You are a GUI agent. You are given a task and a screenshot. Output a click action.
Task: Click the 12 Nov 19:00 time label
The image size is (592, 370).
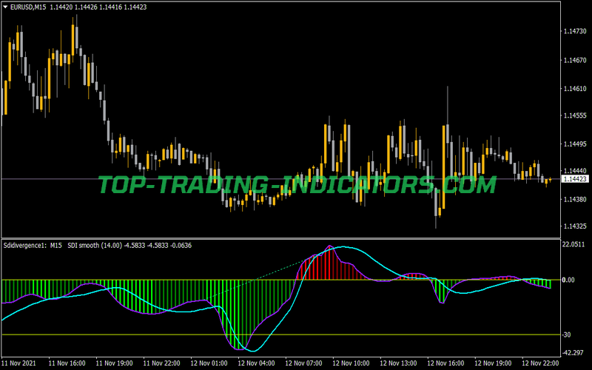tap(493, 363)
